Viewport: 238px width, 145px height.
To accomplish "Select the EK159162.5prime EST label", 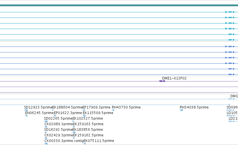I will click(x=88, y=135).
